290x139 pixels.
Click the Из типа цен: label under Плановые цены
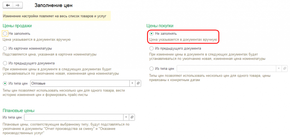(12, 117)
